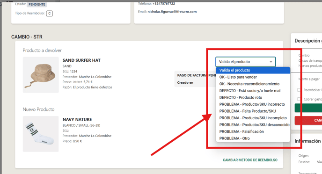
Task: Toggle the 'Reembolsar' checkbox
Action: [x=299, y=90]
